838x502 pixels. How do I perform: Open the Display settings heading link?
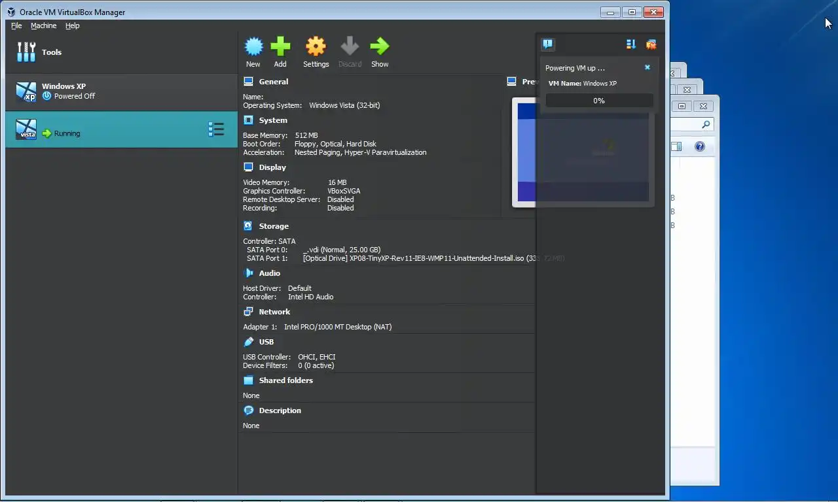[272, 167]
